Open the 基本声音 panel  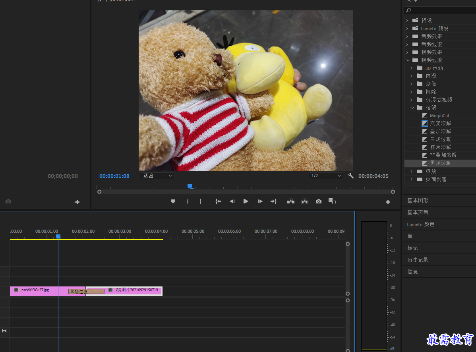(418, 212)
